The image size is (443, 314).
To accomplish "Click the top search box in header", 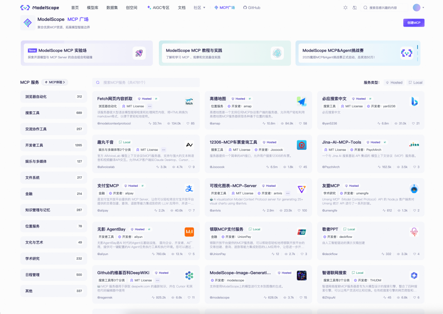I will click(384, 8).
